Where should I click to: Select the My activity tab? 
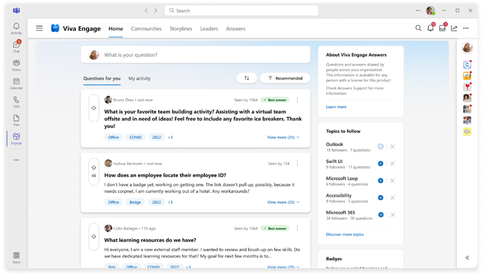[x=140, y=78]
